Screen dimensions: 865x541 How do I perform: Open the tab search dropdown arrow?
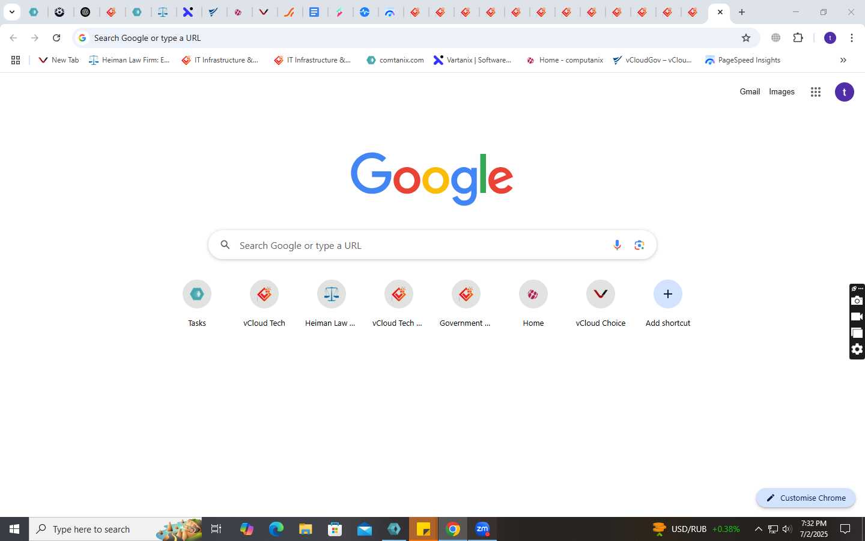coord(11,12)
